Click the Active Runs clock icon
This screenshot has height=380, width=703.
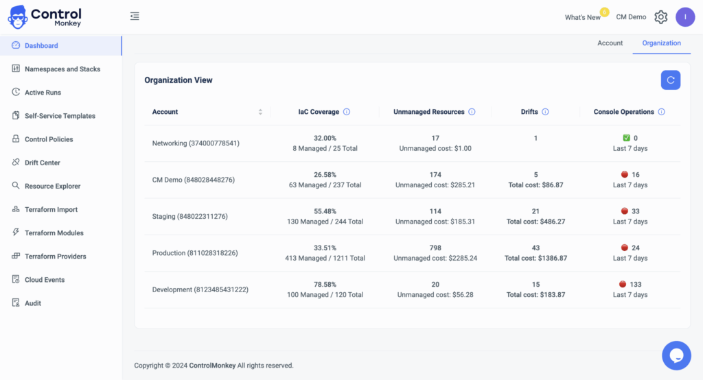coord(16,92)
